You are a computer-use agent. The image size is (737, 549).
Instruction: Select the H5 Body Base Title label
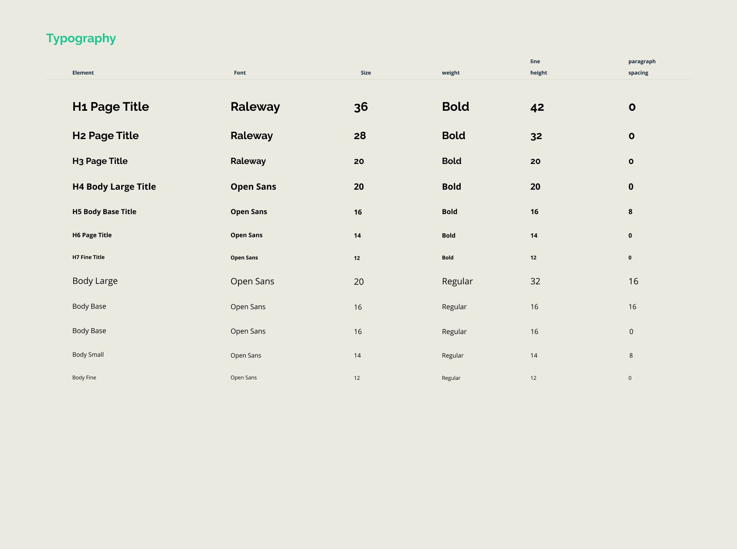[105, 212]
